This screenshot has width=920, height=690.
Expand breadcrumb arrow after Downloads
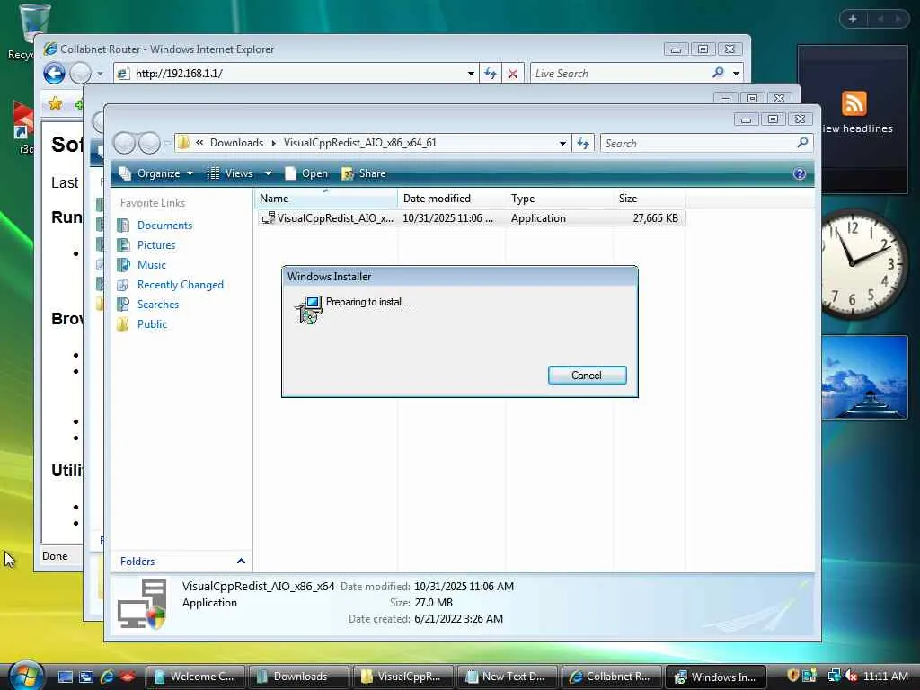[x=273, y=143]
